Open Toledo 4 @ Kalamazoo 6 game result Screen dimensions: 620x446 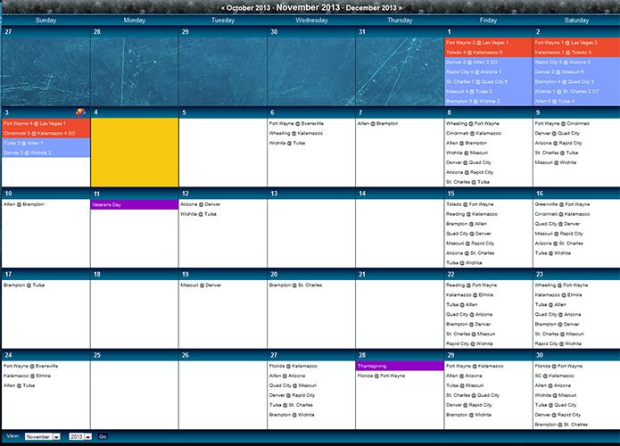(x=475, y=53)
